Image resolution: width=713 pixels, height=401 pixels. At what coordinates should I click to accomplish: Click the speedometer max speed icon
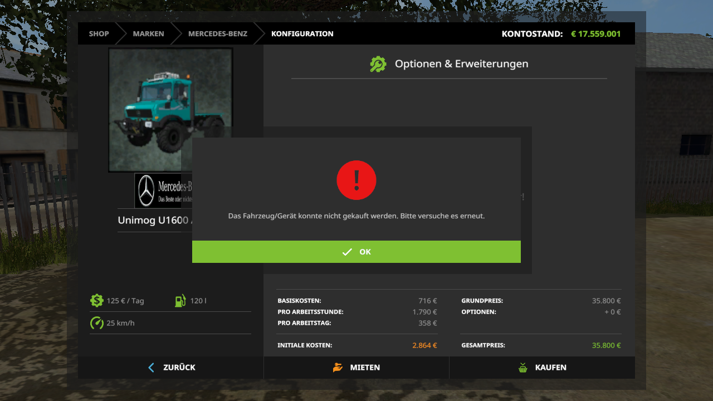[97, 323]
